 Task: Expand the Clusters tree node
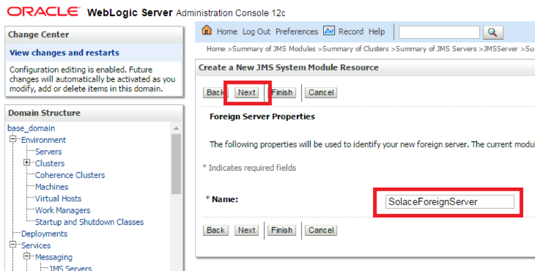click(27, 163)
